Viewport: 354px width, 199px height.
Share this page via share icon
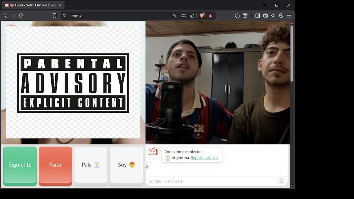coord(192,16)
